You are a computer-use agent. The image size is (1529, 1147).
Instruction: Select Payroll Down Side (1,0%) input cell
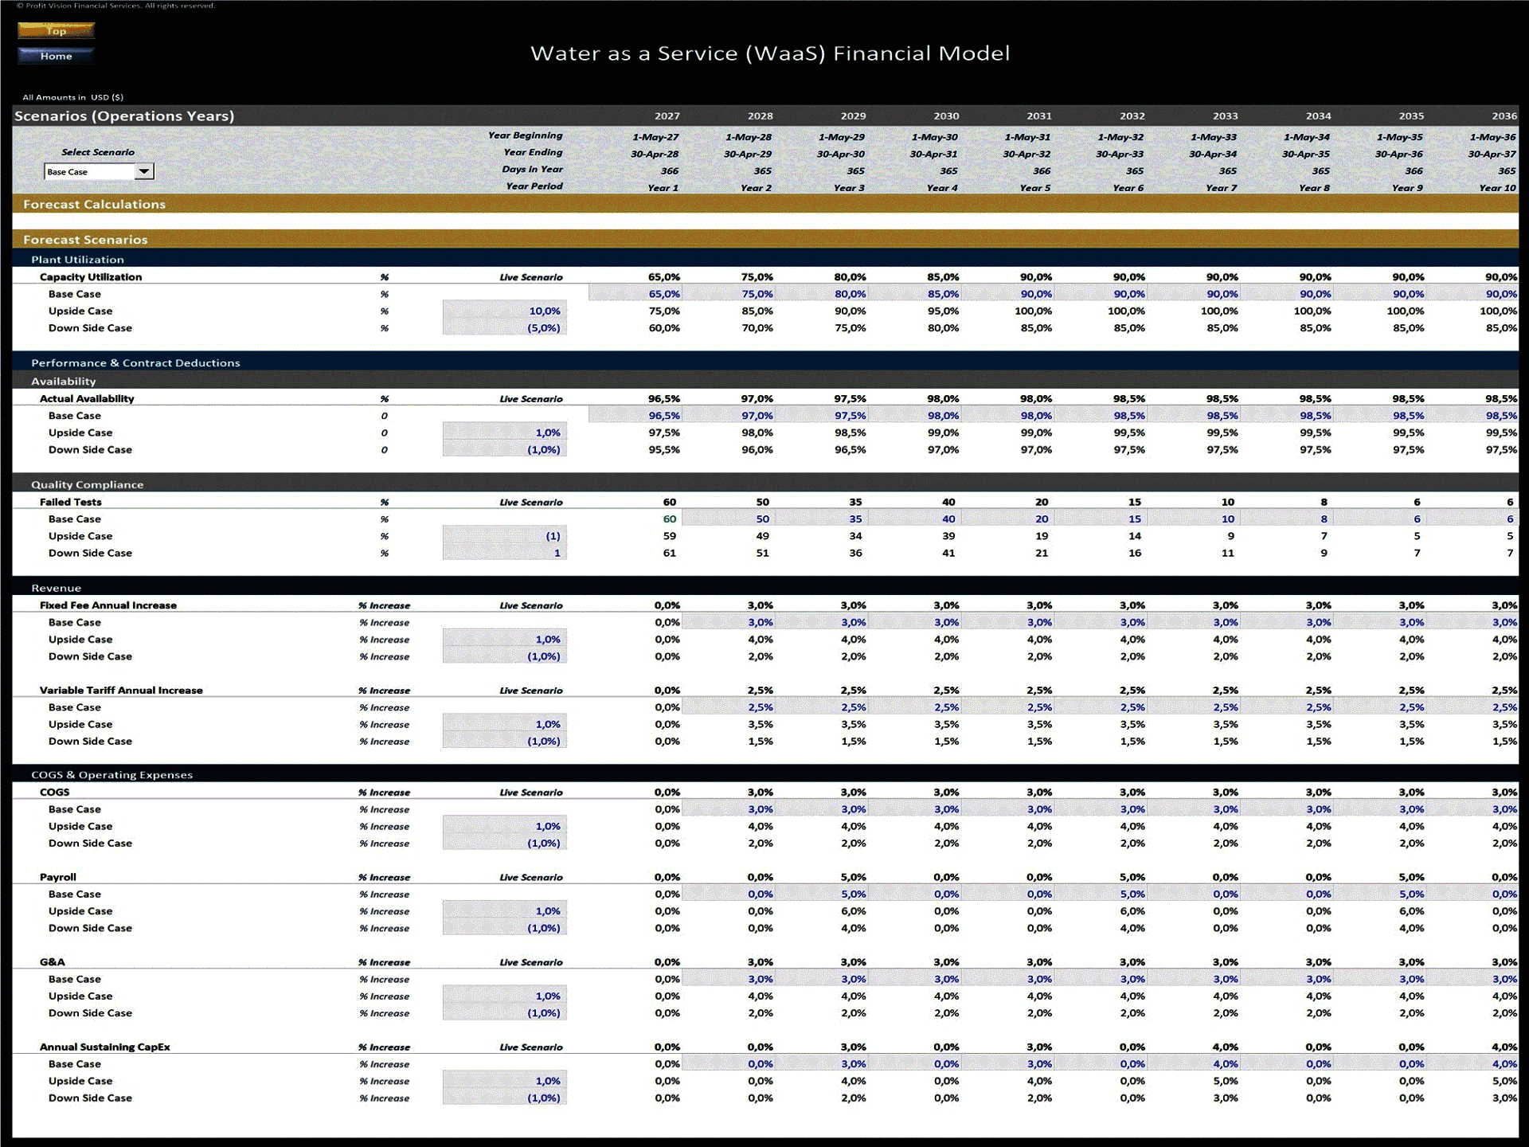click(x=505, y=928)
